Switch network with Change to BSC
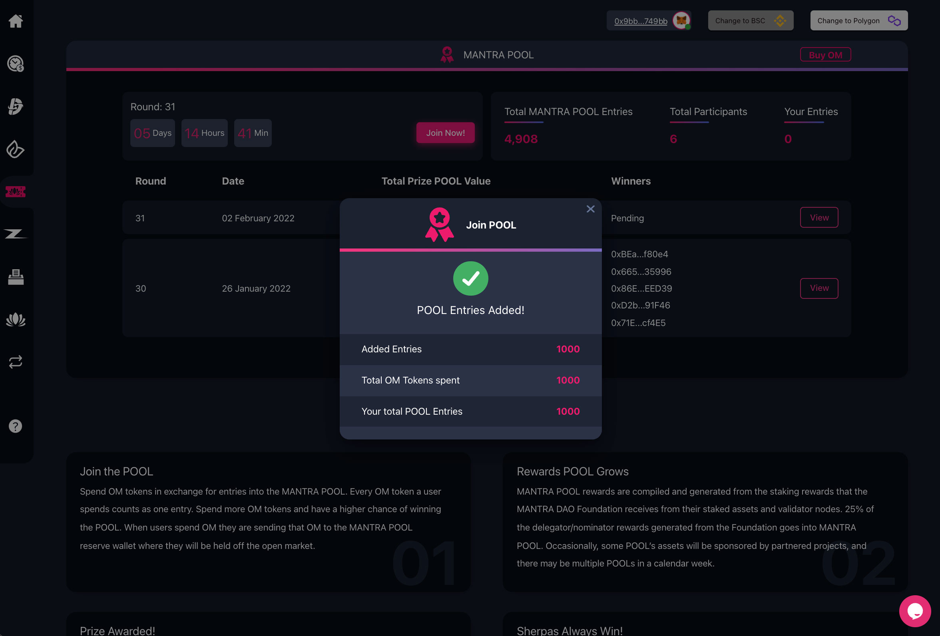Image resolution: width=940 pixels, height=636 pixels. point(750,21)
